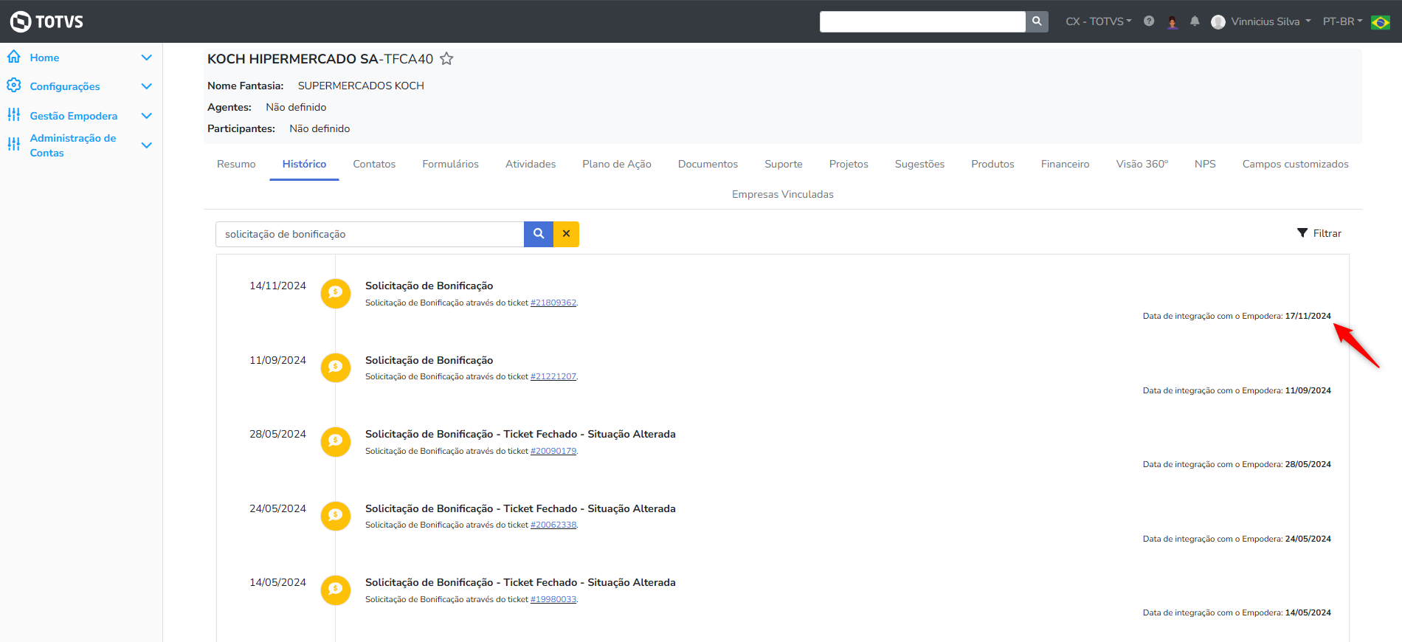Go to the Formulários tab
Image resolution: width=1402 pixels, height=642 pixels.
click(x=450, y=164)
